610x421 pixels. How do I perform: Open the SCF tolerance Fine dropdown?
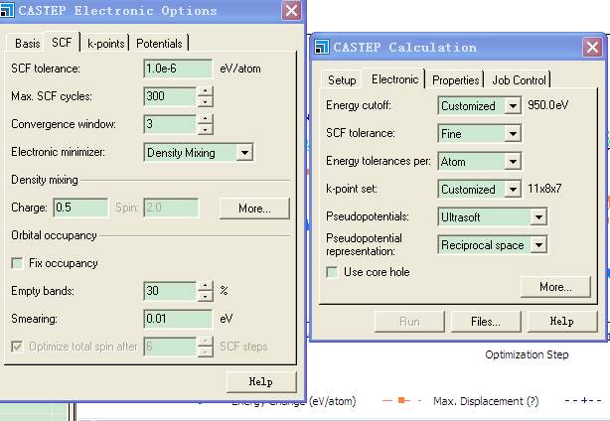click(x=513, y=134)
